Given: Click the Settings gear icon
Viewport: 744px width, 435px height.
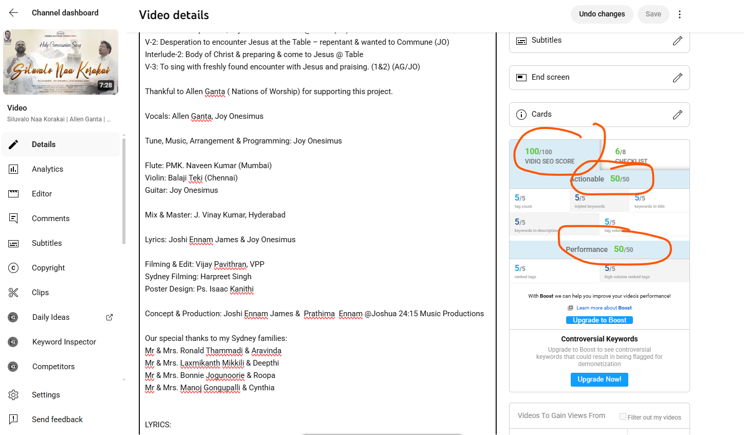Looking at the screenshot, I should [14, 395].
